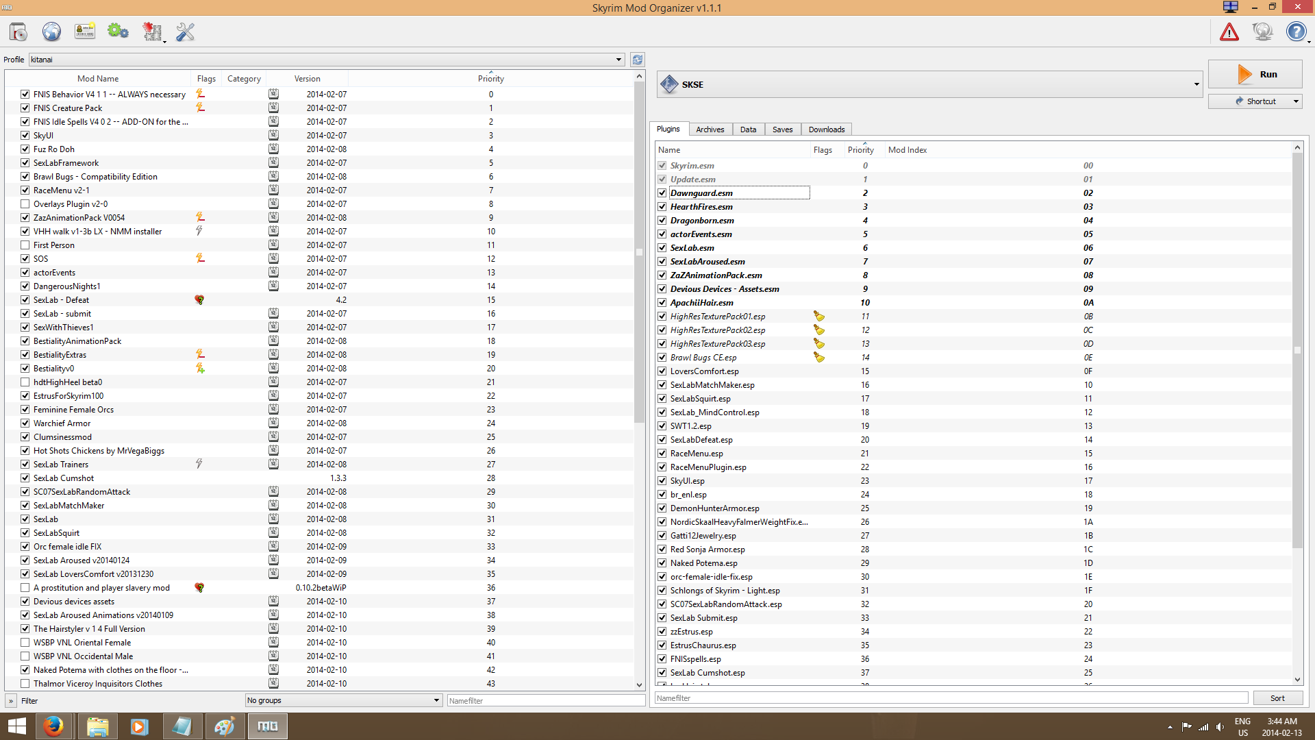Open the Paint palette taskbar icon
This screenshot has height=740, width=1315.
225,726
